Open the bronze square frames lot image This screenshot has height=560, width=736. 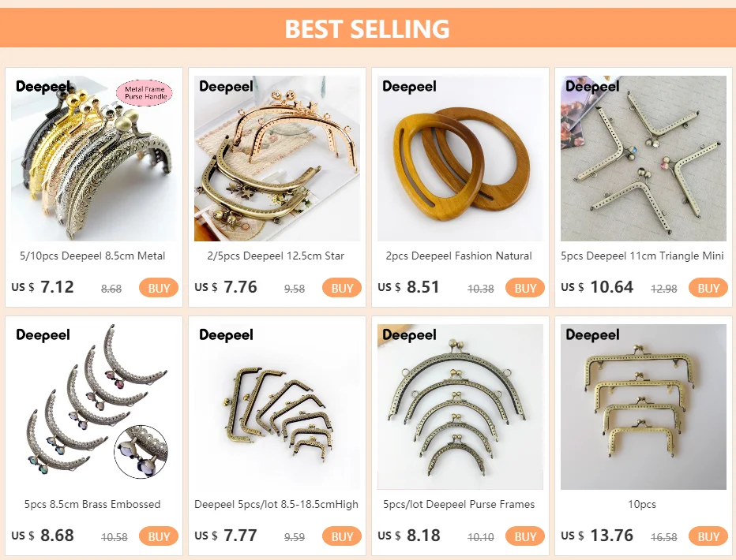(277, 407)
